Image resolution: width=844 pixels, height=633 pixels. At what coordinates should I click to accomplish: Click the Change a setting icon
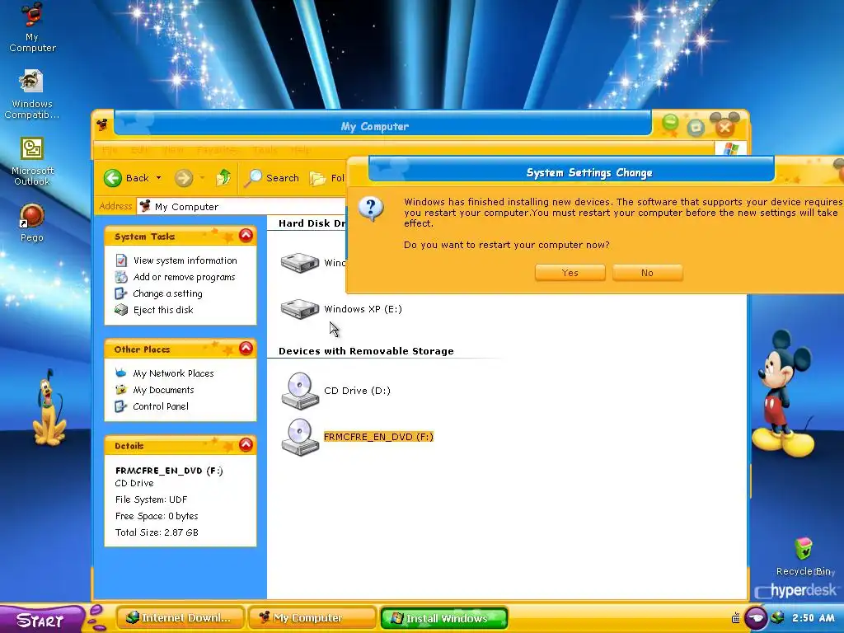pyautogui.click(x=121, y=293)
